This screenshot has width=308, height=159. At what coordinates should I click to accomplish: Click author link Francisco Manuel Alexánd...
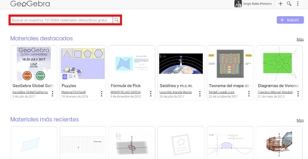[276, 92]
